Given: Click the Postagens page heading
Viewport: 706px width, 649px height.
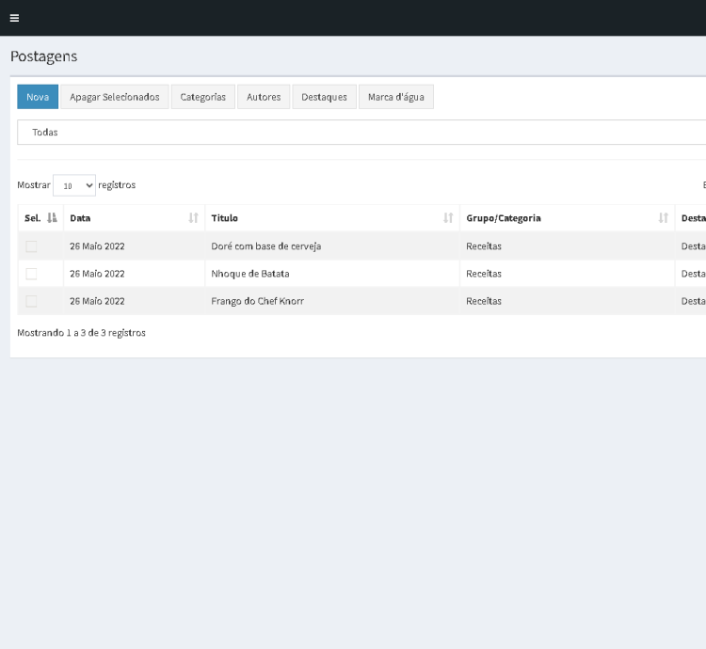Looking at the screenshot, I should [43, 56].
